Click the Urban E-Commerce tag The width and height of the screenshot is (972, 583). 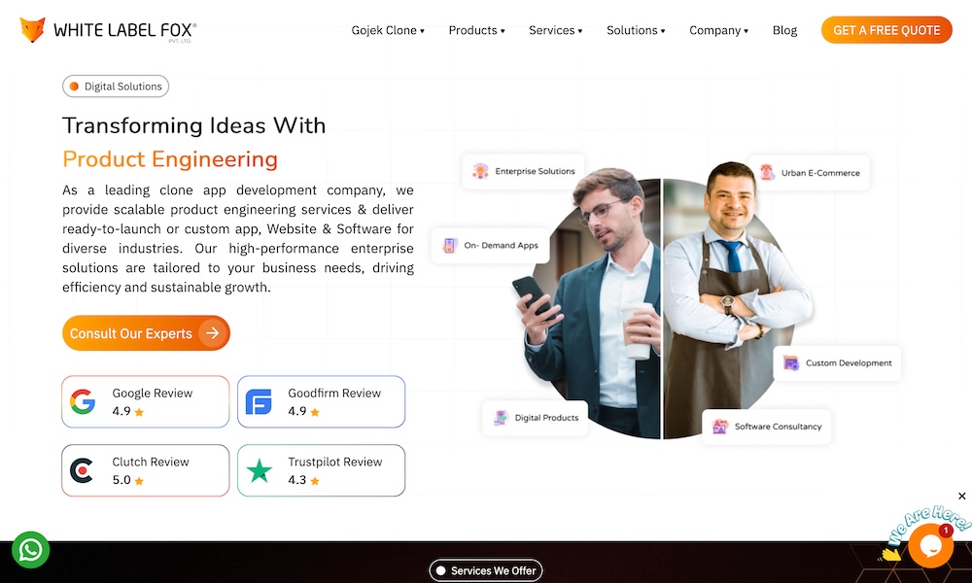(x=809, y=173)
